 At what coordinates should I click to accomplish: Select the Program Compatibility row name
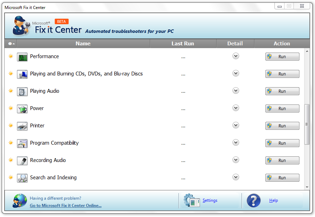pos(54,143)
